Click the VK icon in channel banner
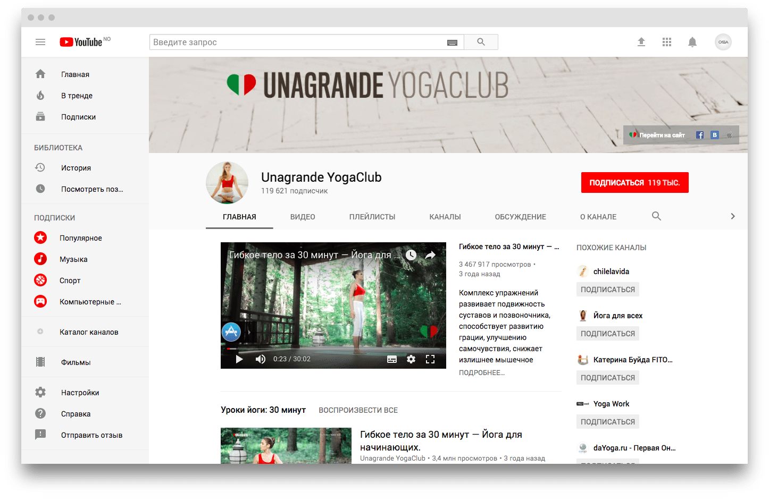This screenshot has height=501, width=769. (x=715, y=135)
